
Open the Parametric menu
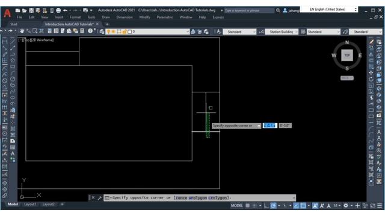(x=165, y=17)
